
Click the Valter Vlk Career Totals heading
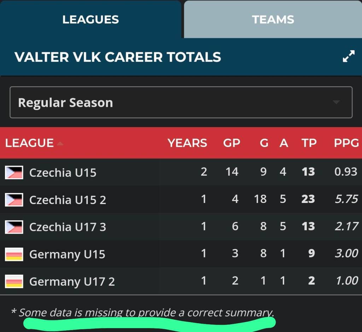(x=118, y=57)
